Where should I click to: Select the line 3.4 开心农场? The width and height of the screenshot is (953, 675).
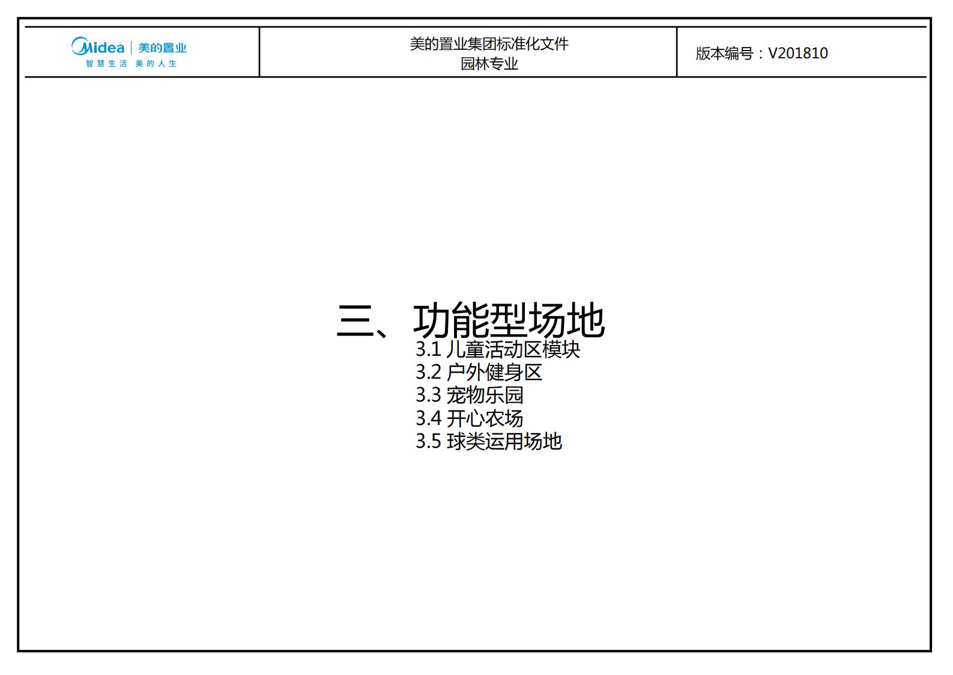click(x=470, y=418)
